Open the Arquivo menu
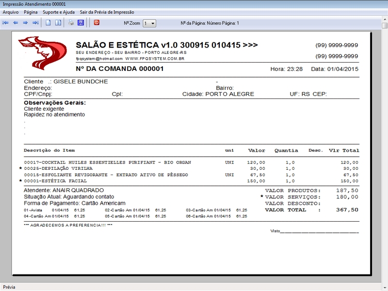The height and width of the screenshot is (291, 388). tap(11, 12)
